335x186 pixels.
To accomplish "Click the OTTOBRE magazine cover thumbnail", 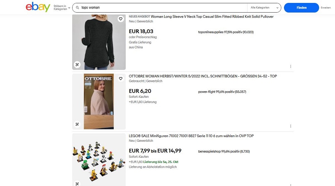I will tap(99, 102).
